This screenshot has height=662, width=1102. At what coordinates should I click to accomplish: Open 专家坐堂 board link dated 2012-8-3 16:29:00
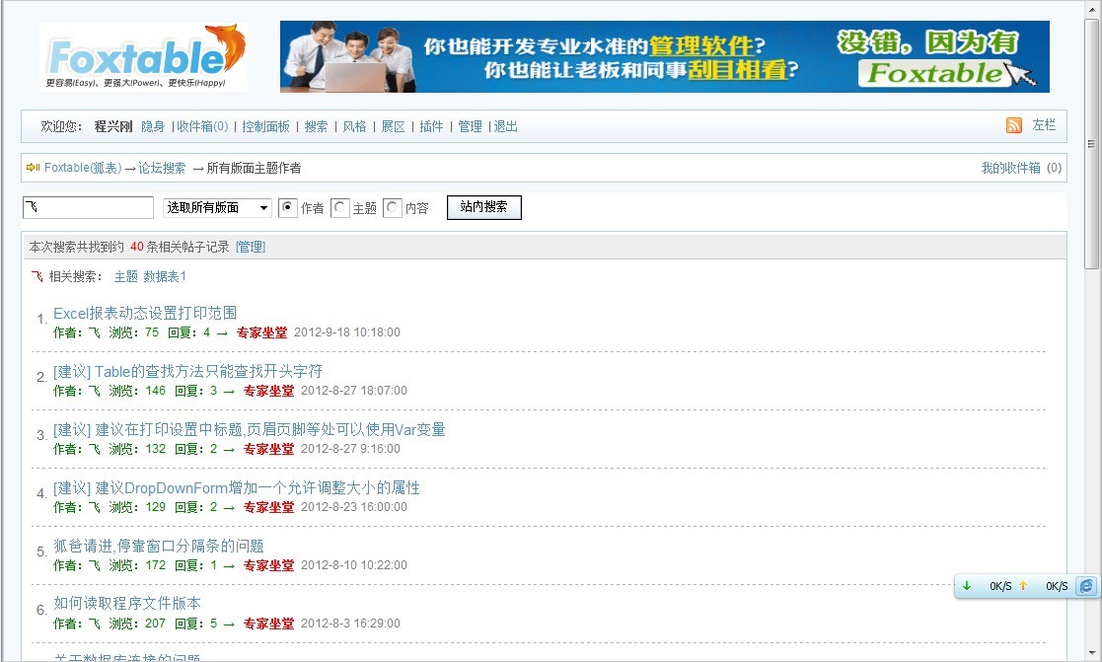pos(268,624)
